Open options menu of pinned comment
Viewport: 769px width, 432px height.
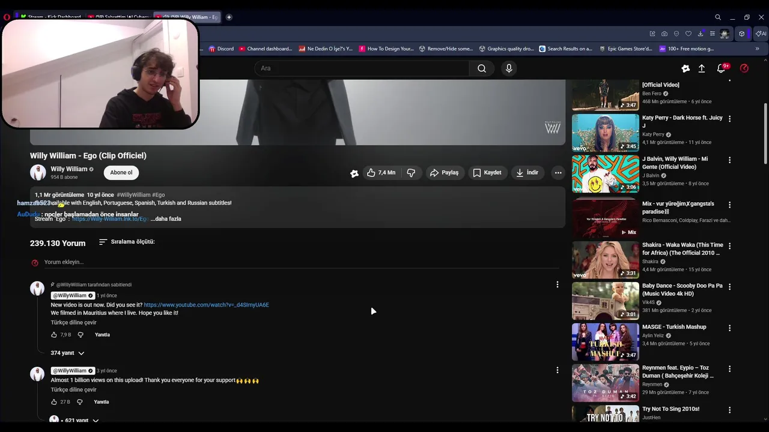point(557,284)
